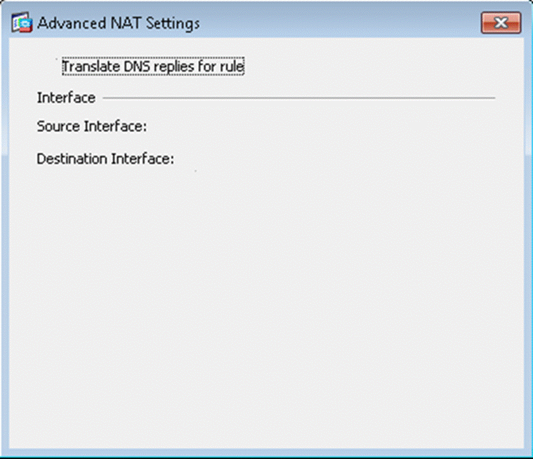Viewport: 533px width, 459px height.
Task: Select the Destination Interface label
Action: click(105, 158)
